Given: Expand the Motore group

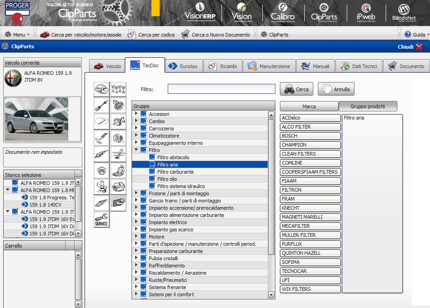Looking at the screenshot, I should 136,236.
